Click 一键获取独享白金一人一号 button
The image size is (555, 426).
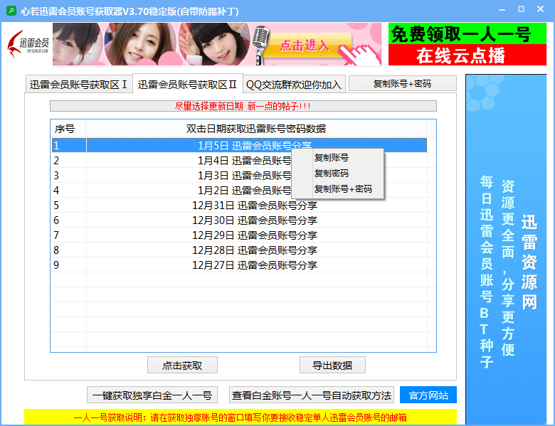[x=152, y=395]
